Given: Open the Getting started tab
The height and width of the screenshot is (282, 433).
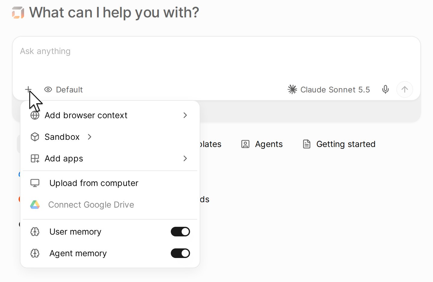Looking at the screenshot, I should pos(339,144).
